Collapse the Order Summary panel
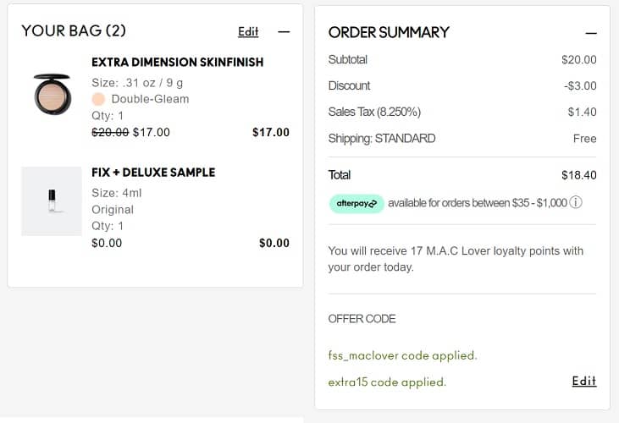619x423 pixels. click(x=591, y=33)
